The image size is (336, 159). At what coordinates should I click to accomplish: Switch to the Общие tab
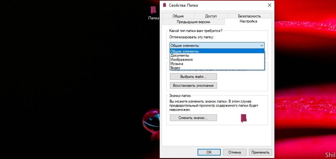[178, 16]
